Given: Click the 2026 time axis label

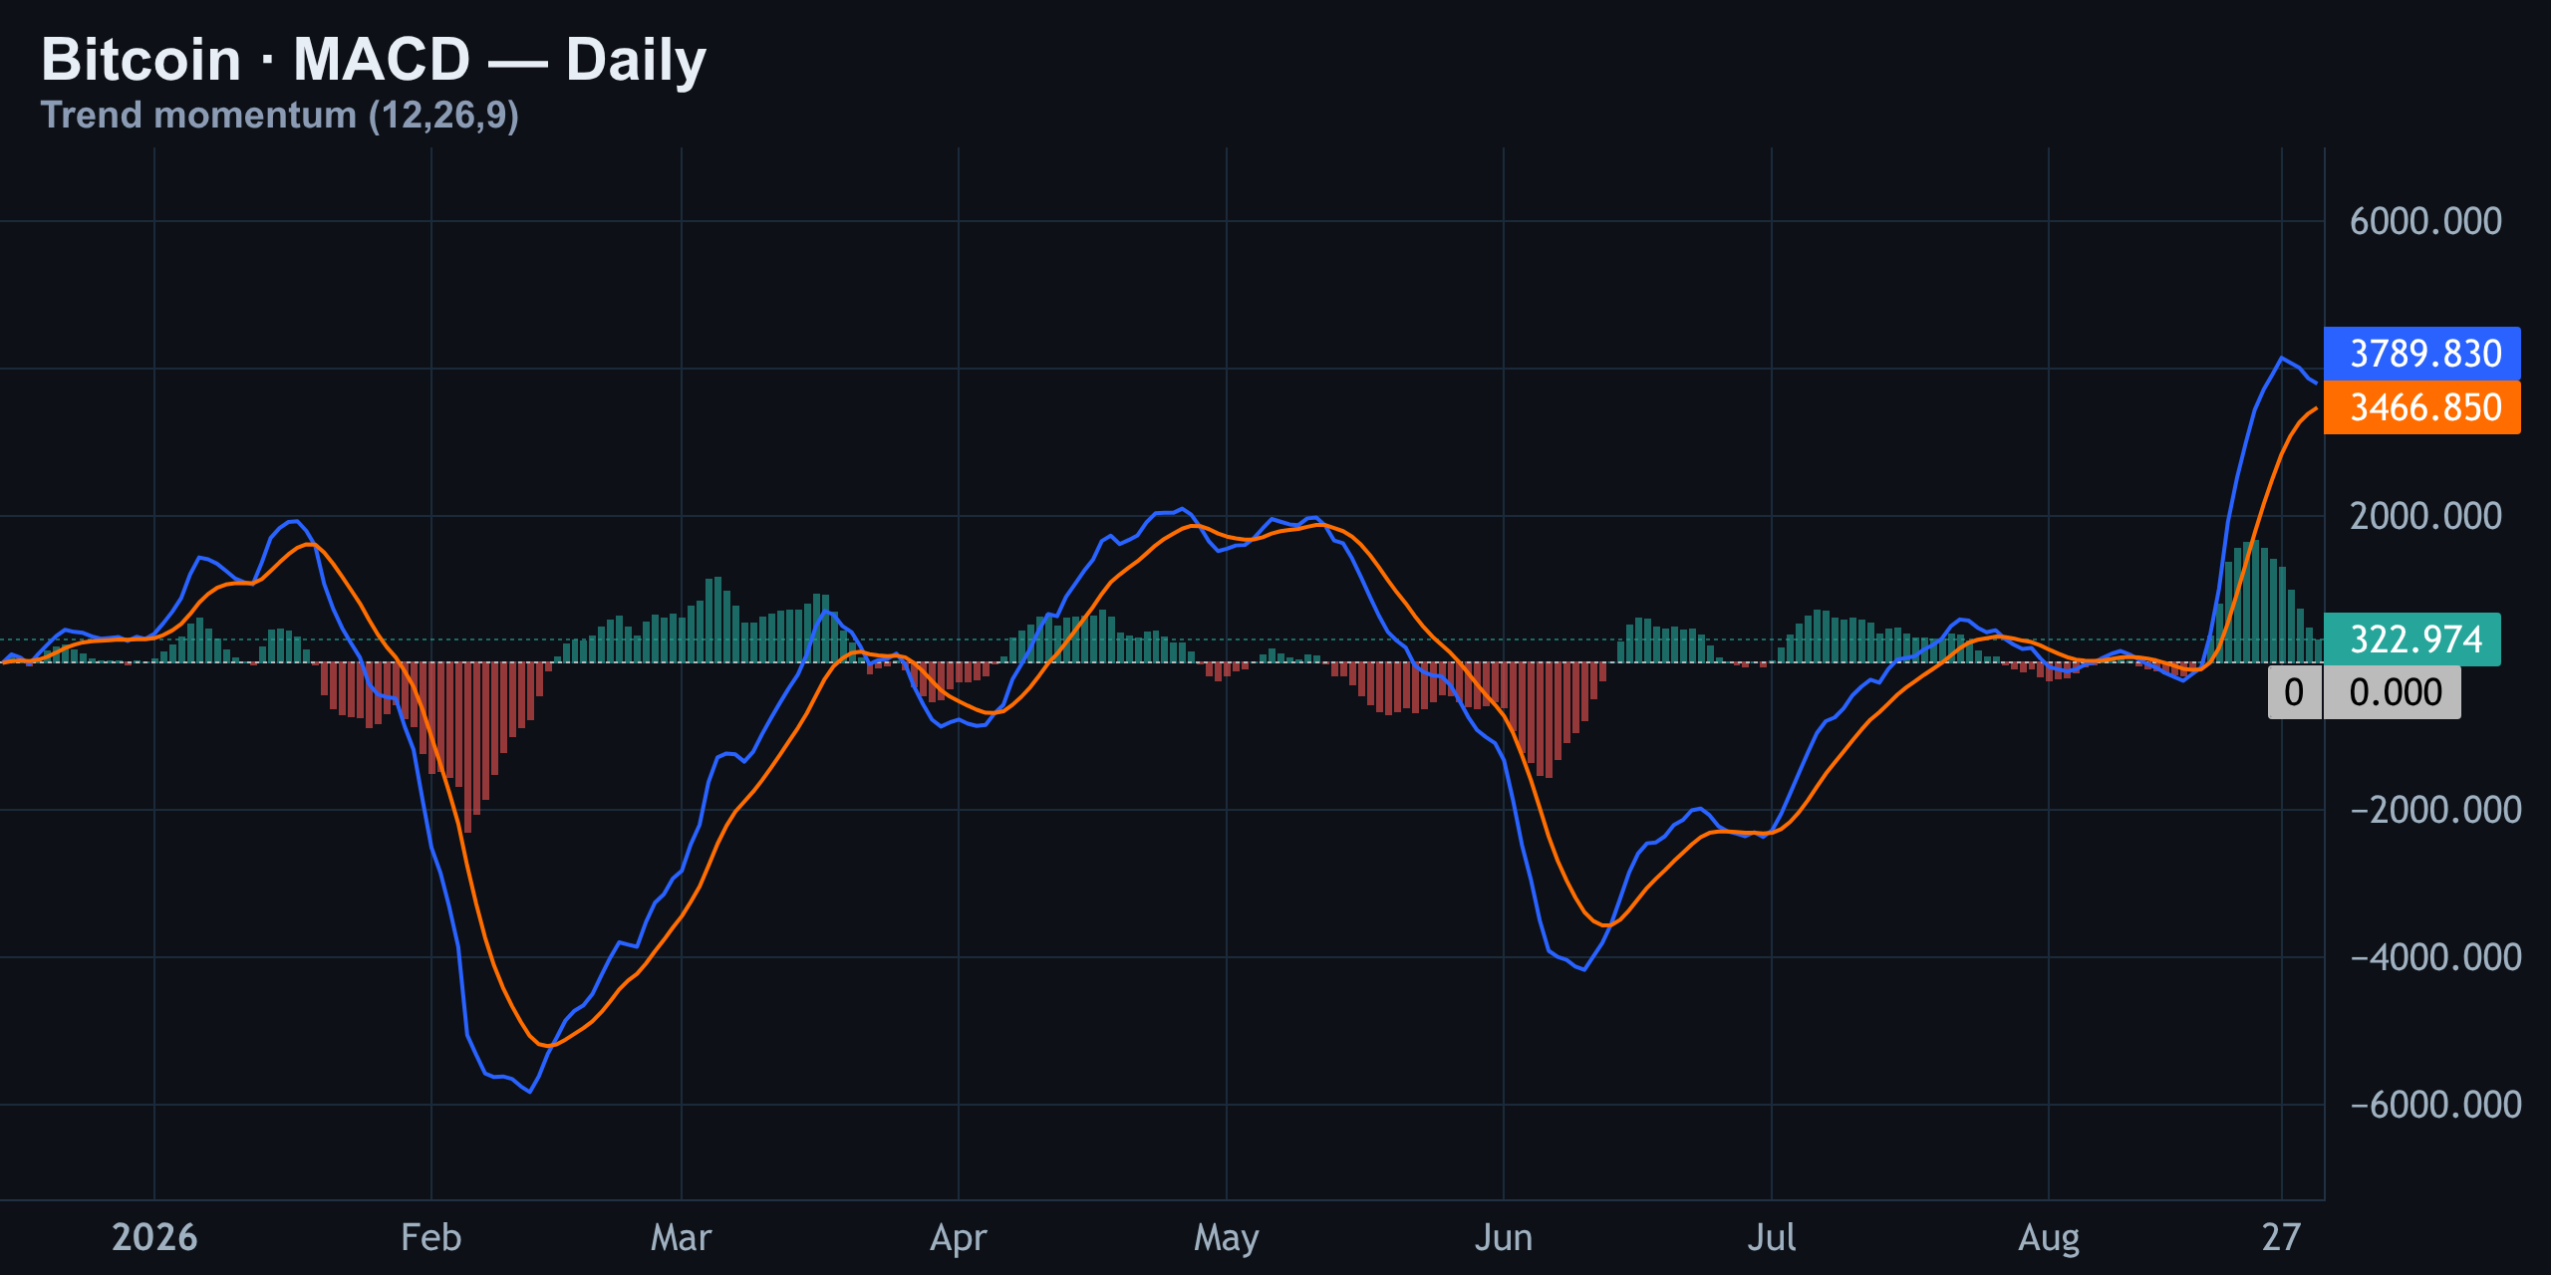Looking at the screenshot, I should [x=154, y=1237].
